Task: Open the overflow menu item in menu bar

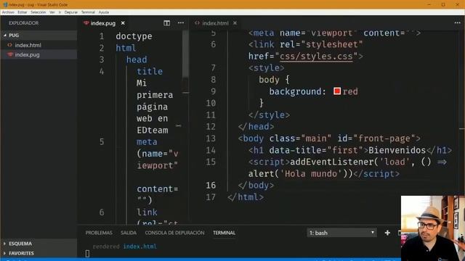Action: pyautogui.click(x=60, y=12)
